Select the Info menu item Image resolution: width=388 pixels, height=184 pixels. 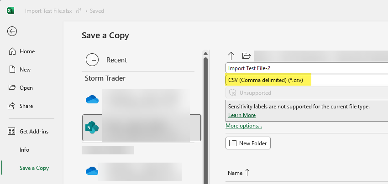tap(24, 150)
